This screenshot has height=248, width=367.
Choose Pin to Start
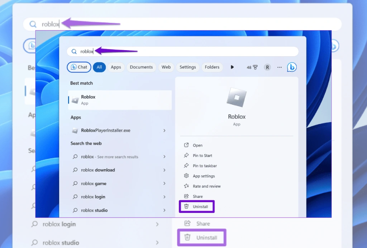(202, 156)
